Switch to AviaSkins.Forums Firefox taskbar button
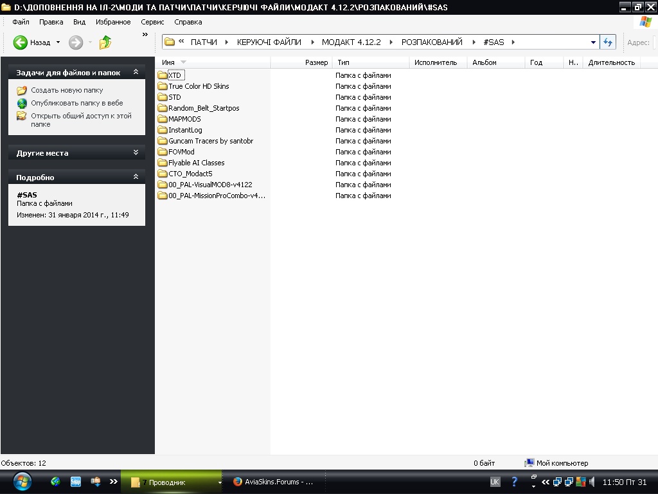658x494 pixels. tap(274, 482)
